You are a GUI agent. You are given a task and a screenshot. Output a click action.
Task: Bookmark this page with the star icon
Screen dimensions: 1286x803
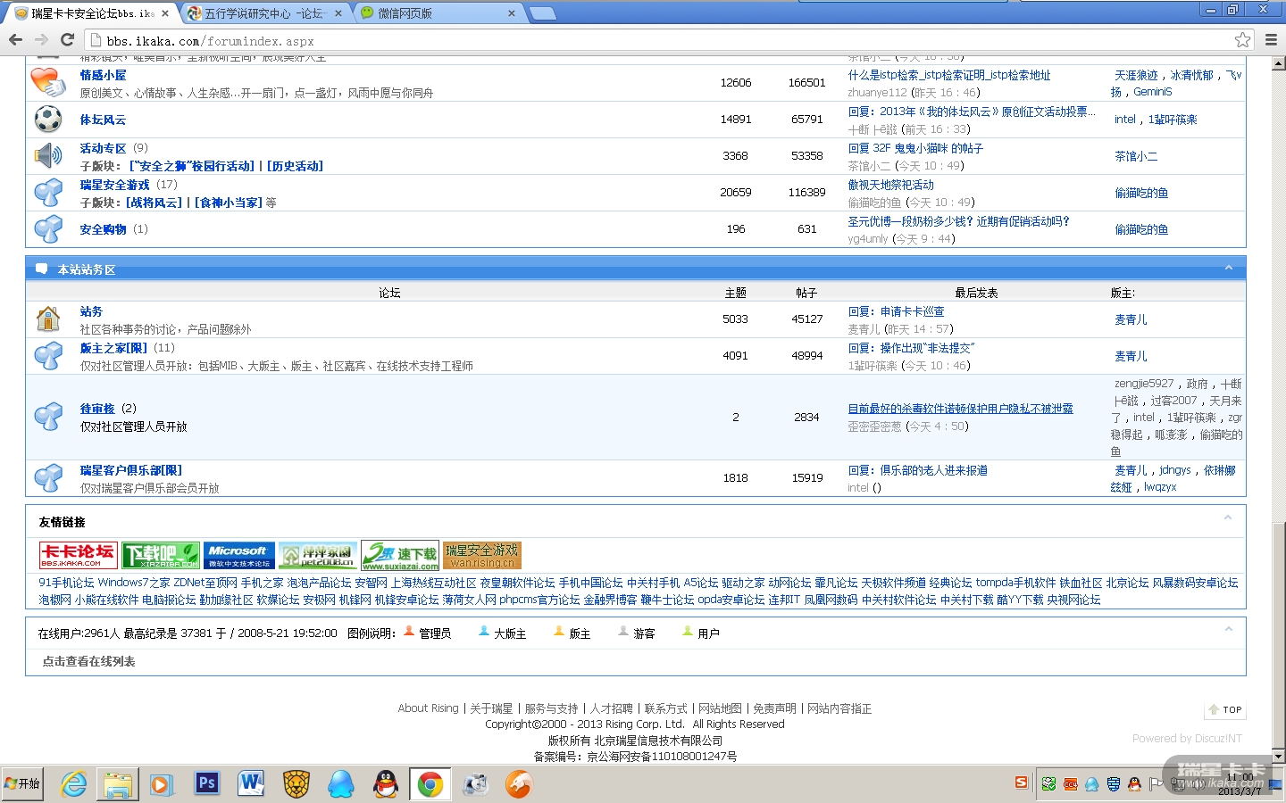pyautogui.click(x=1242, y=40)
